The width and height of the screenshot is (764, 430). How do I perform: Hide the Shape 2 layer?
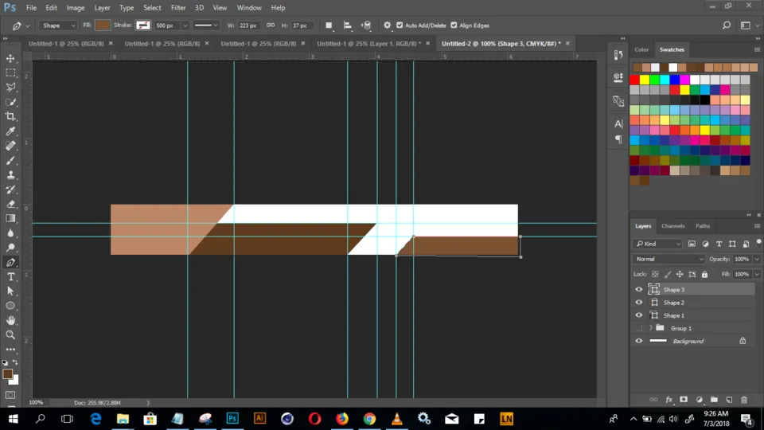639,303
